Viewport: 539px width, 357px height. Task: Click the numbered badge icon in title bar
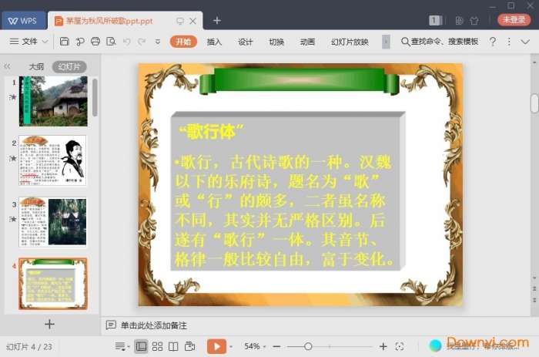pyautogui.click(x=435, y=20)
